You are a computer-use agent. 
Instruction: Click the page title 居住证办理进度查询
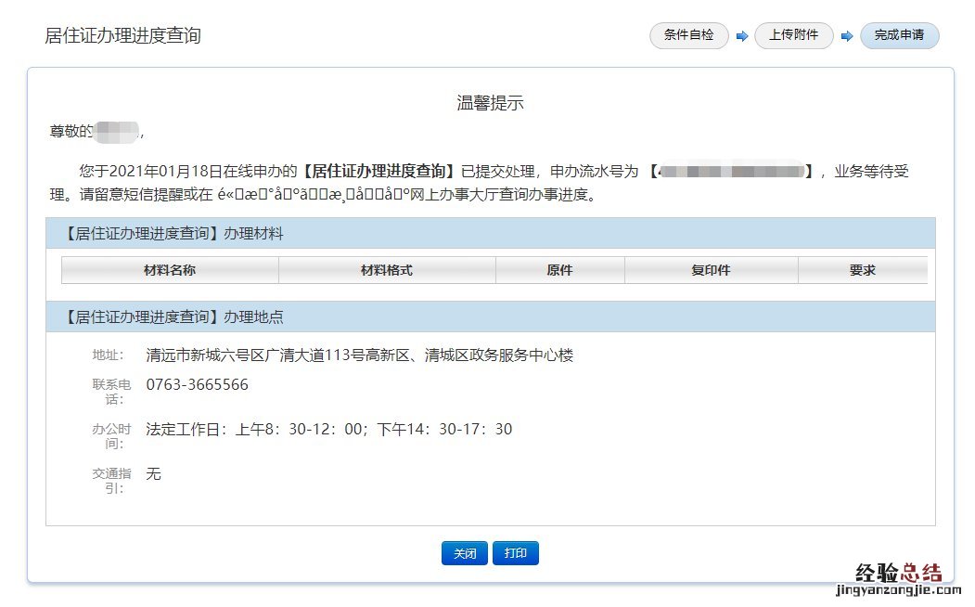pyautogui.click(x=122, y=36)
